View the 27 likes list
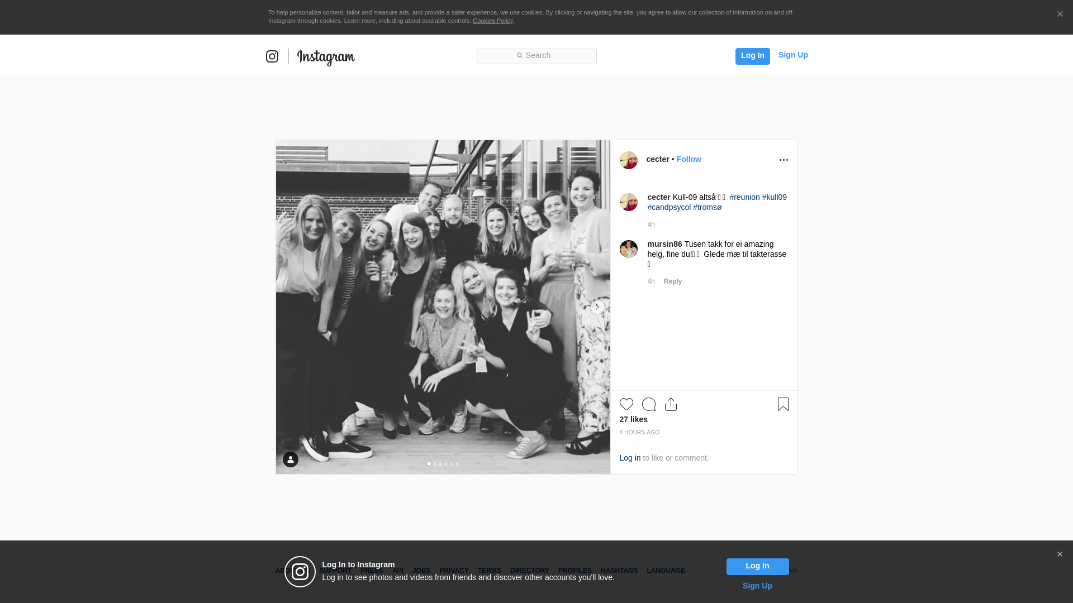Viewport: 1073px width, 603px height. 633,420
